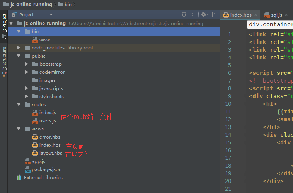The width and height of the screenshot is (293, 193).
Task: Collapse the routes folder arrow
Action: (x=19, y=105)
